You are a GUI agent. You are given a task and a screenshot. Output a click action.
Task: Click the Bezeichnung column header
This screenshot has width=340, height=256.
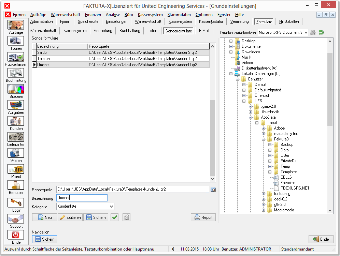click(62, 46)
